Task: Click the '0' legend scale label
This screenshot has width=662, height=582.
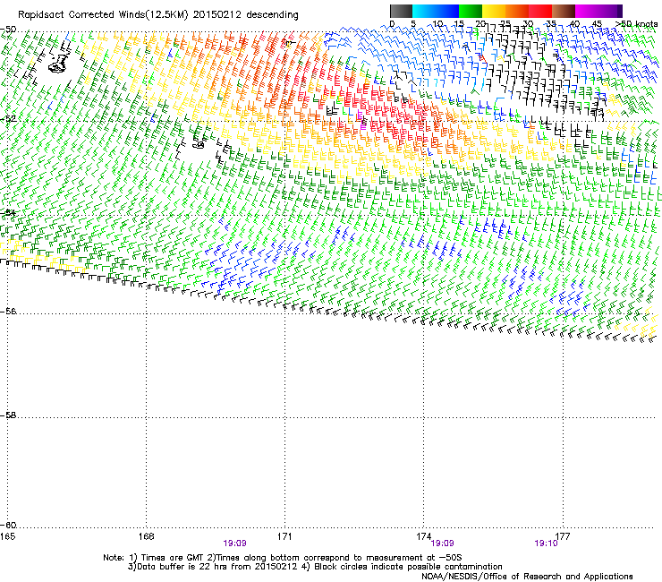Action: click(x=392, y=24)
